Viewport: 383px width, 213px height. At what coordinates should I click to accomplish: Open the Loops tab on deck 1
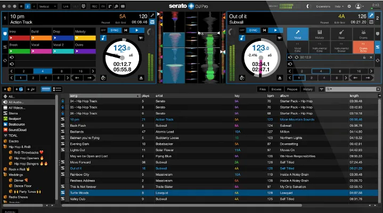5,60
